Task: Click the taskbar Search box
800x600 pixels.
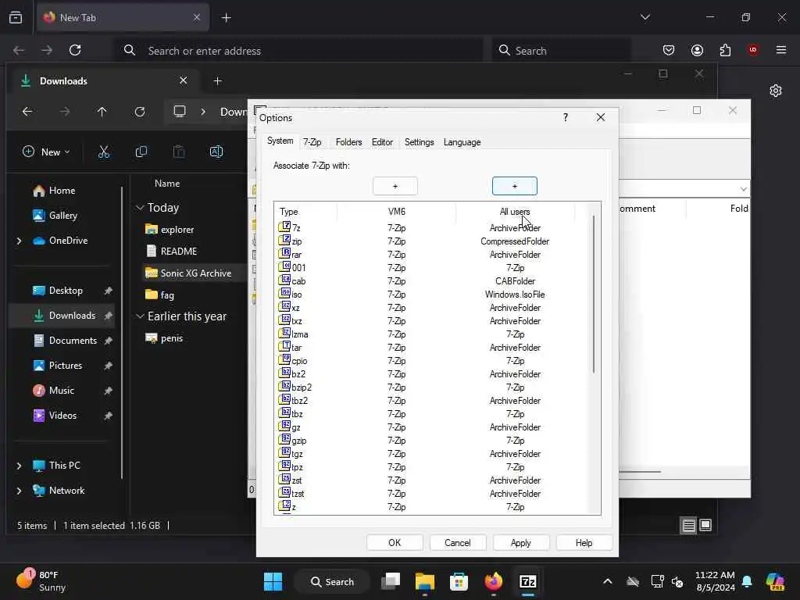Action: point(331,581)
